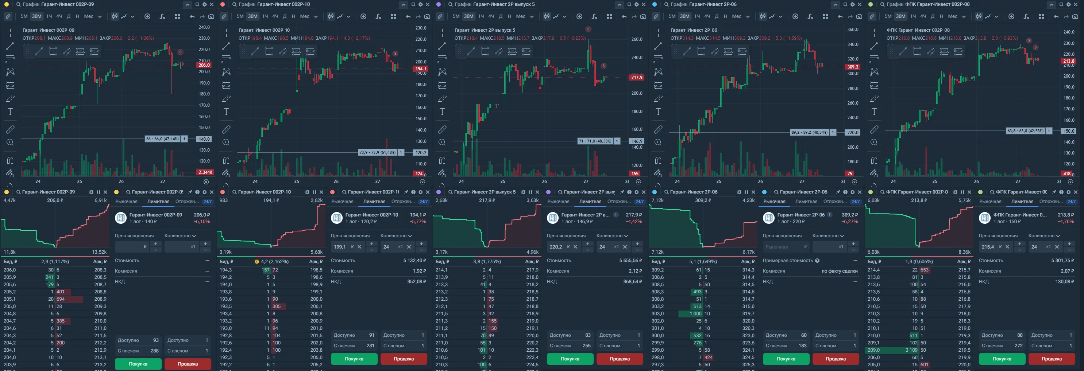Open settings gear of the 002P-10 order book
The height and width of the screenshot is (371, 1084).
pos(307,192)
